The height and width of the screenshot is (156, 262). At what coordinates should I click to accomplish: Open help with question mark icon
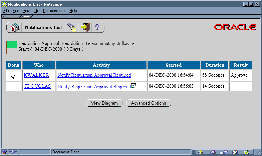click(x=97, y=28)
